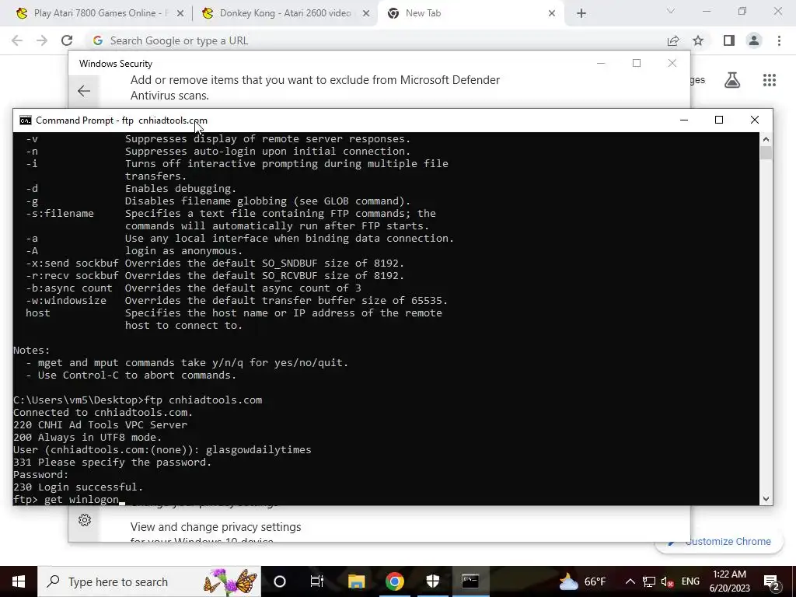
Task: Open network status tray icon
Action: [649, 581]
